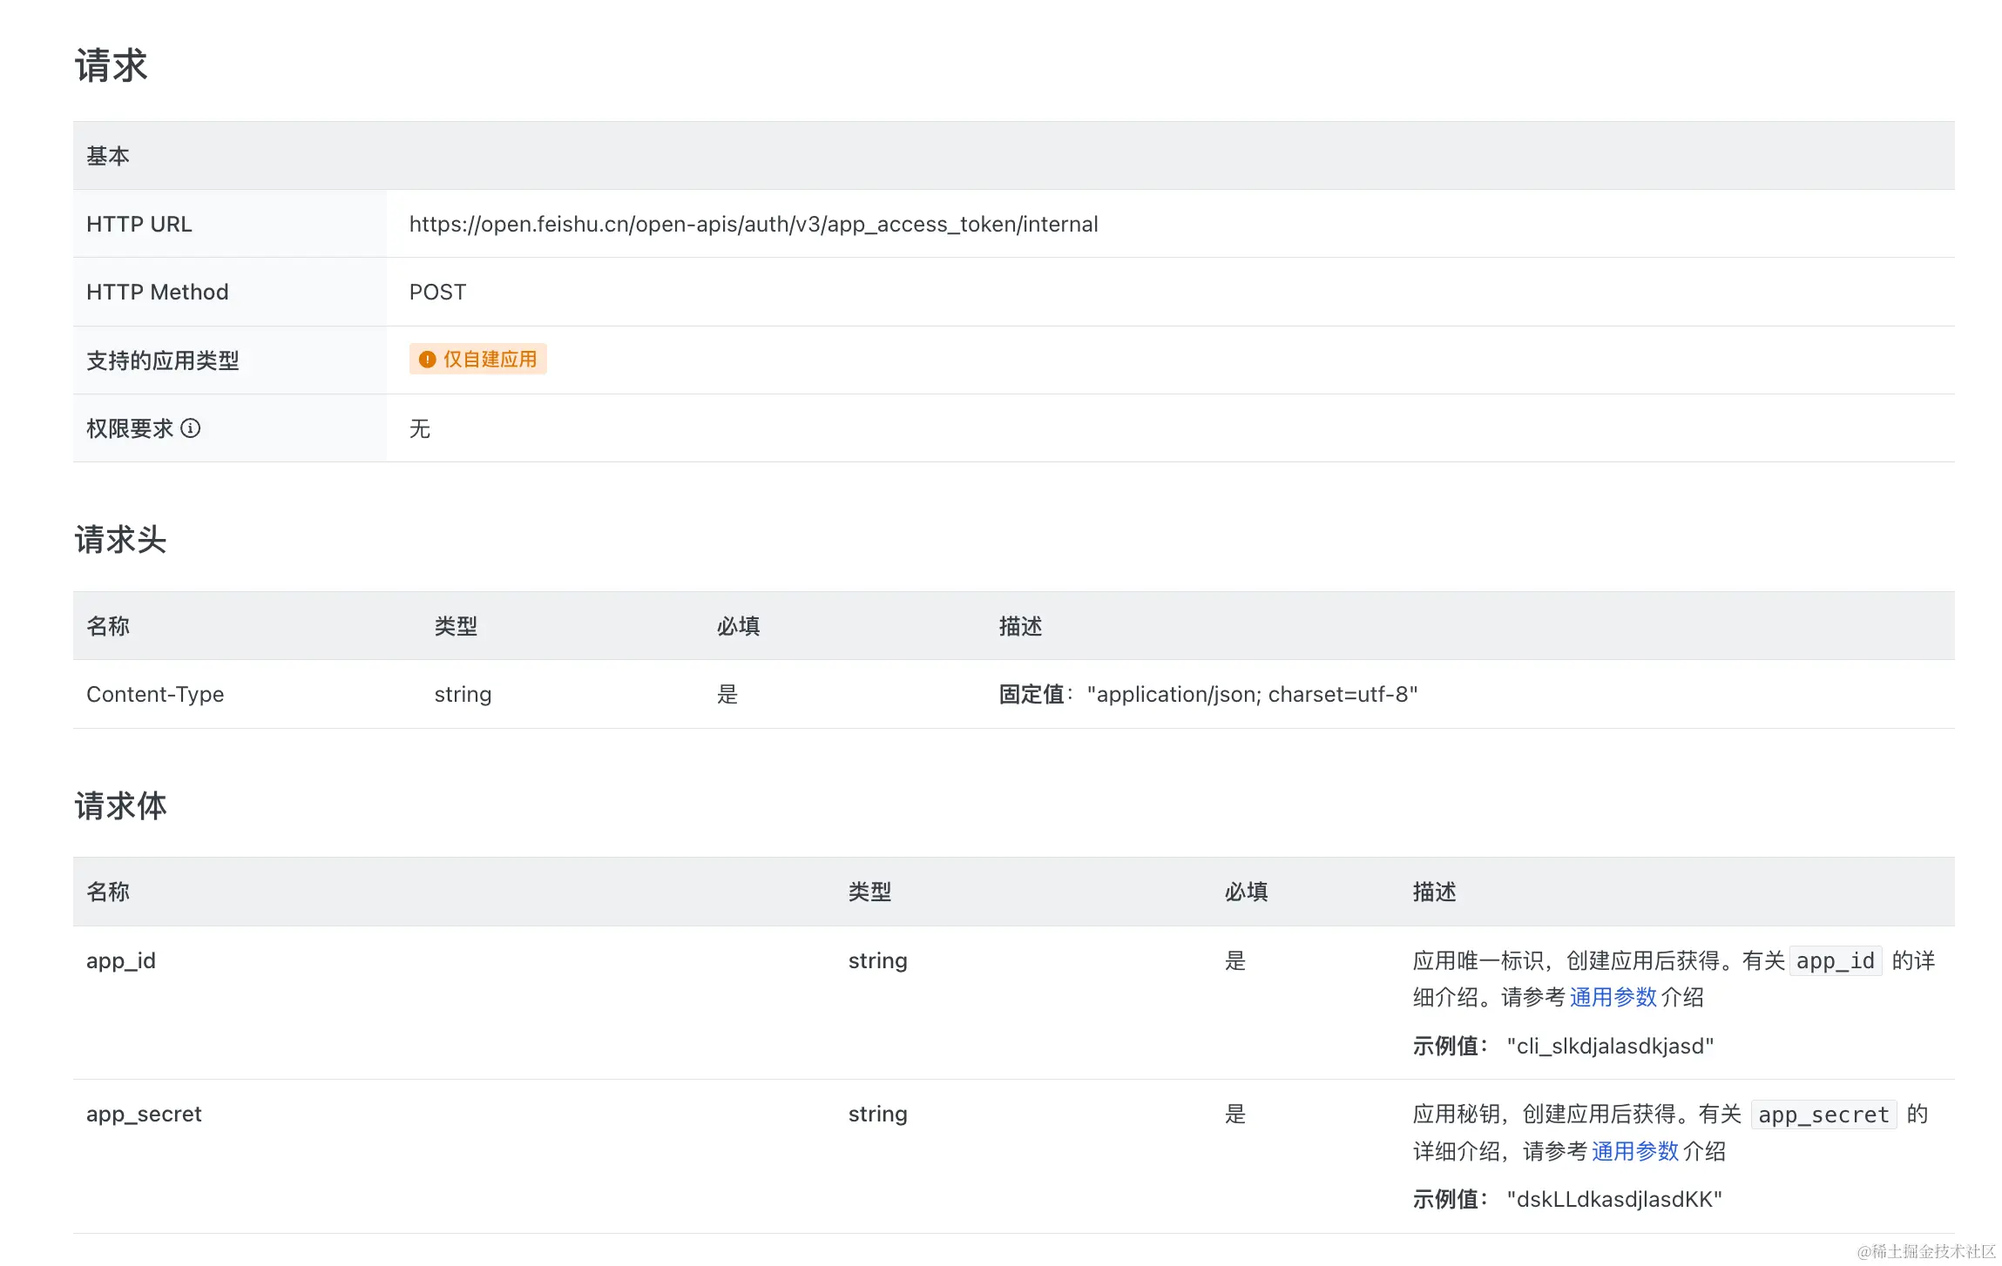Click the 请求 main heading
The width and height of the screenshot is (2002, 1266).
tap(111, 66)
